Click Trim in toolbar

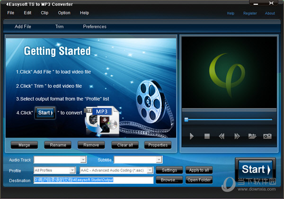point(60,27)
